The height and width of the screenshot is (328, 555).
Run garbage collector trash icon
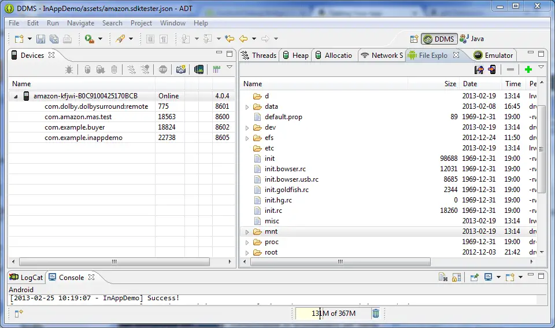(376, 314)
